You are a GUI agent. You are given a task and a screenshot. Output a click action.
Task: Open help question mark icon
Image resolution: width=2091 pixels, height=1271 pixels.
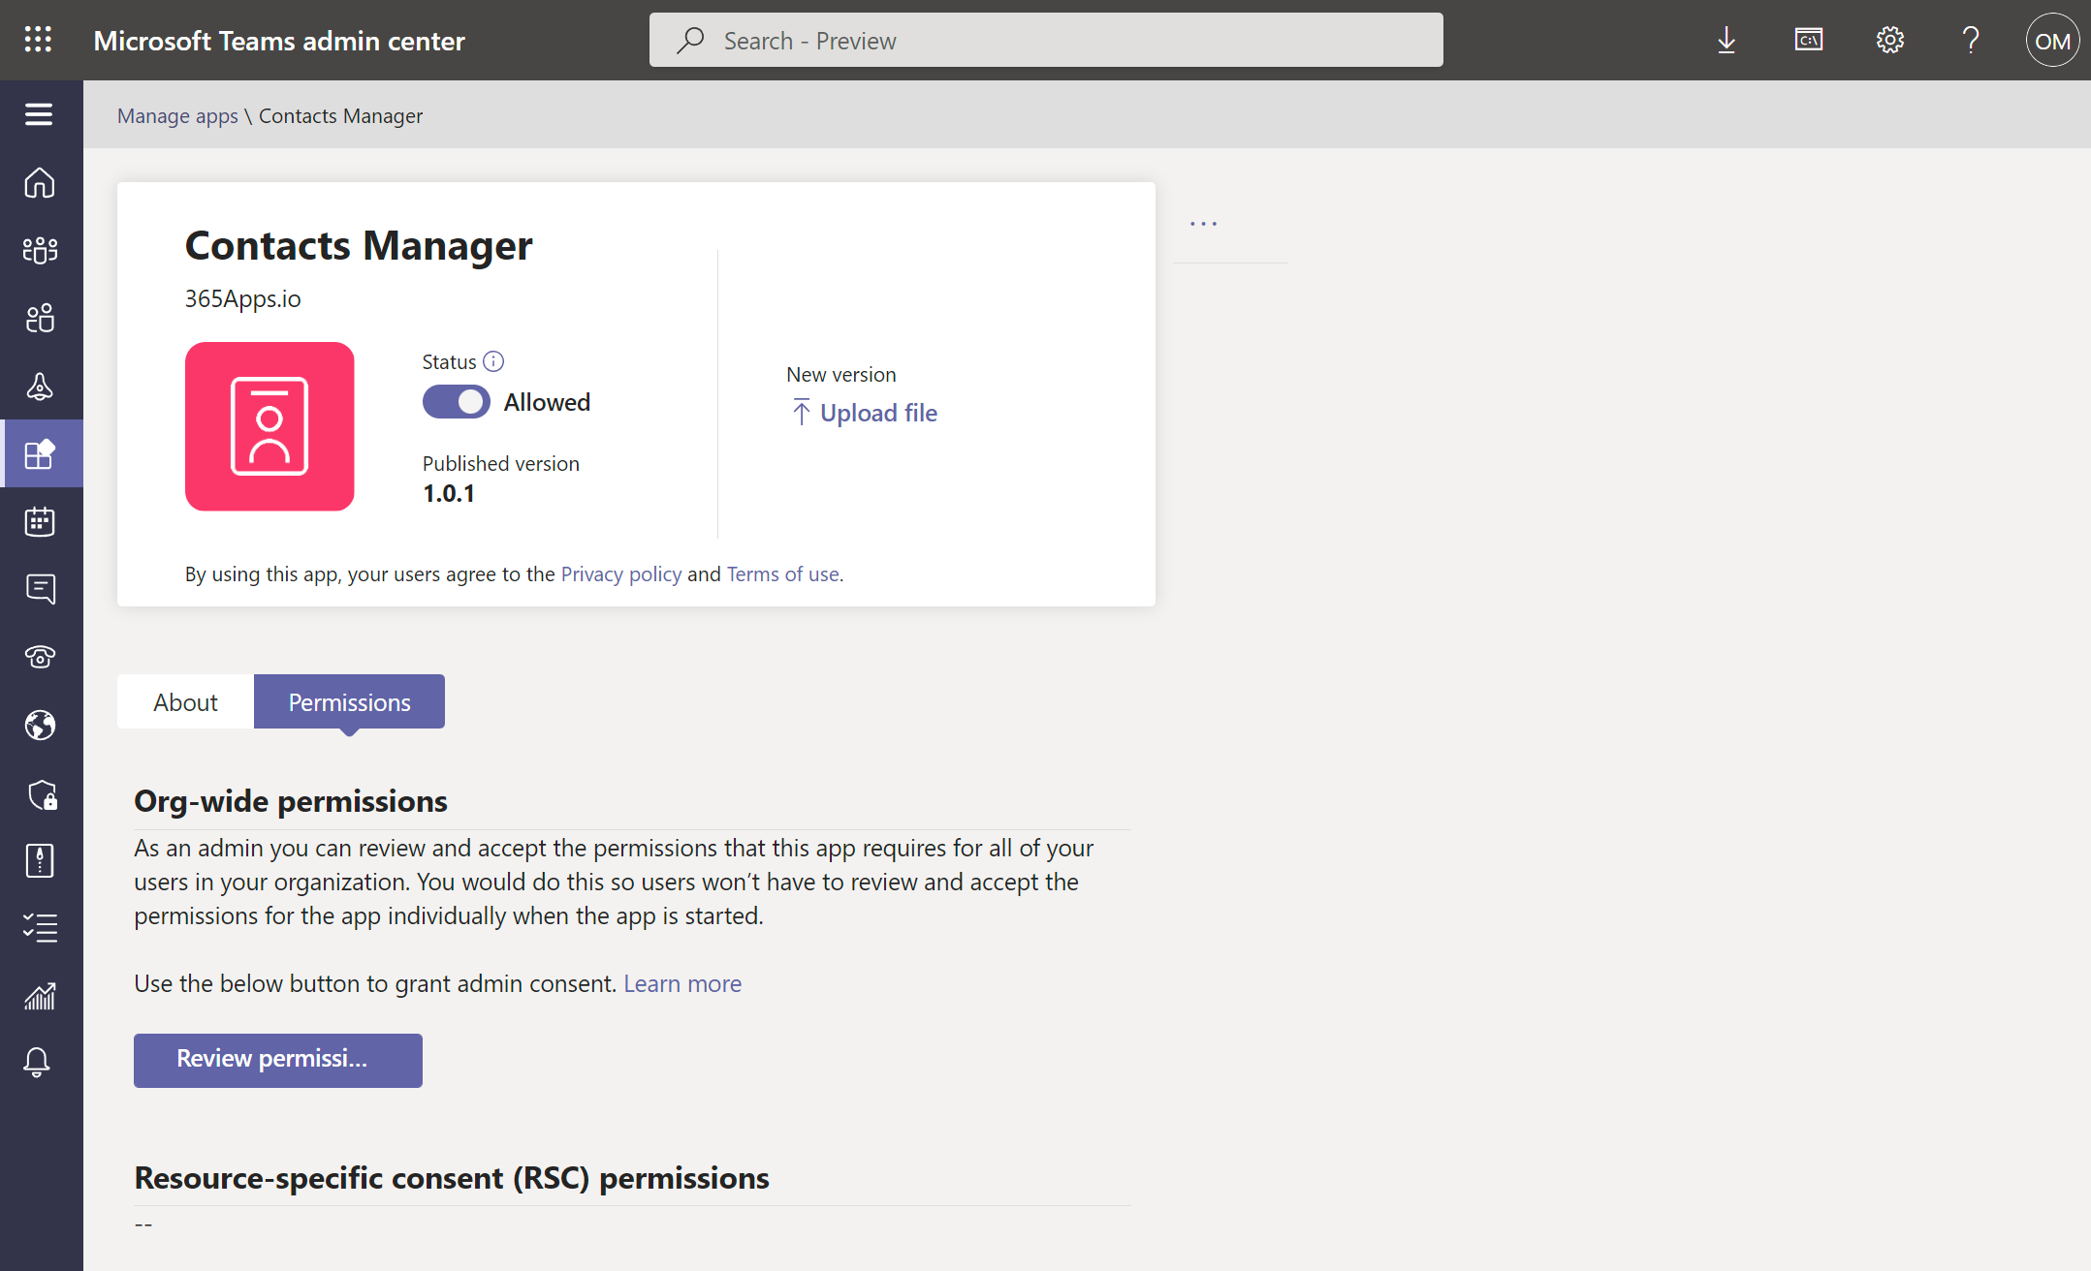pos(1971,40)
